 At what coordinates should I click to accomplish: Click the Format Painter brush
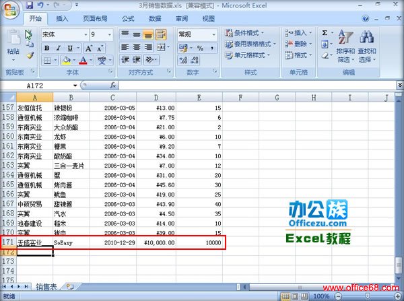(x=30, y=55)
